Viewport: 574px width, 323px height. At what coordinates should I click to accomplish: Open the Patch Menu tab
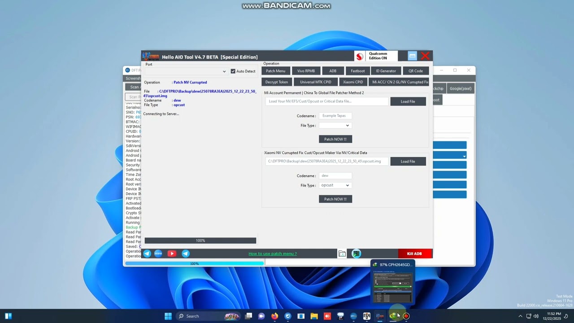pyautogui.click(x=276, y=71)
